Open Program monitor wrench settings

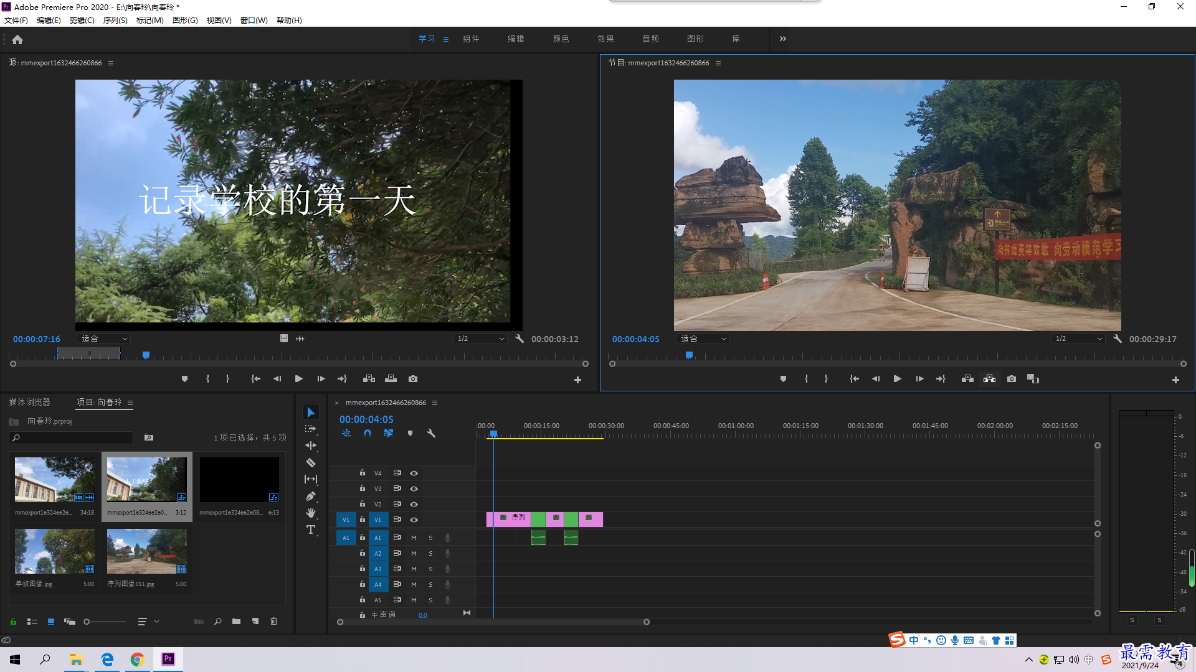coord(1118,339)
